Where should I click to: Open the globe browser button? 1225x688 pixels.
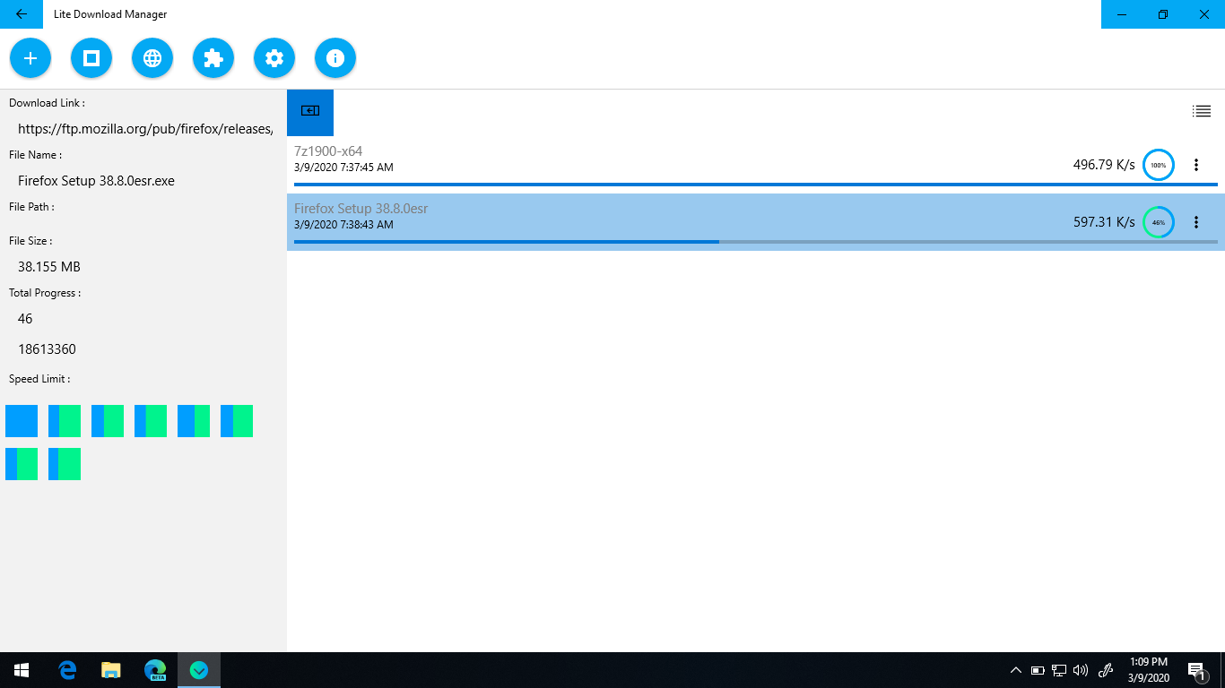tap(152, 58)
